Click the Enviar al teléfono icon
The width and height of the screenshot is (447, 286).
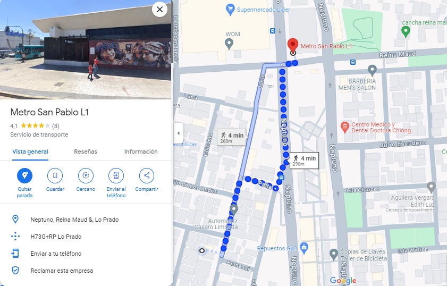pos(116,175)
